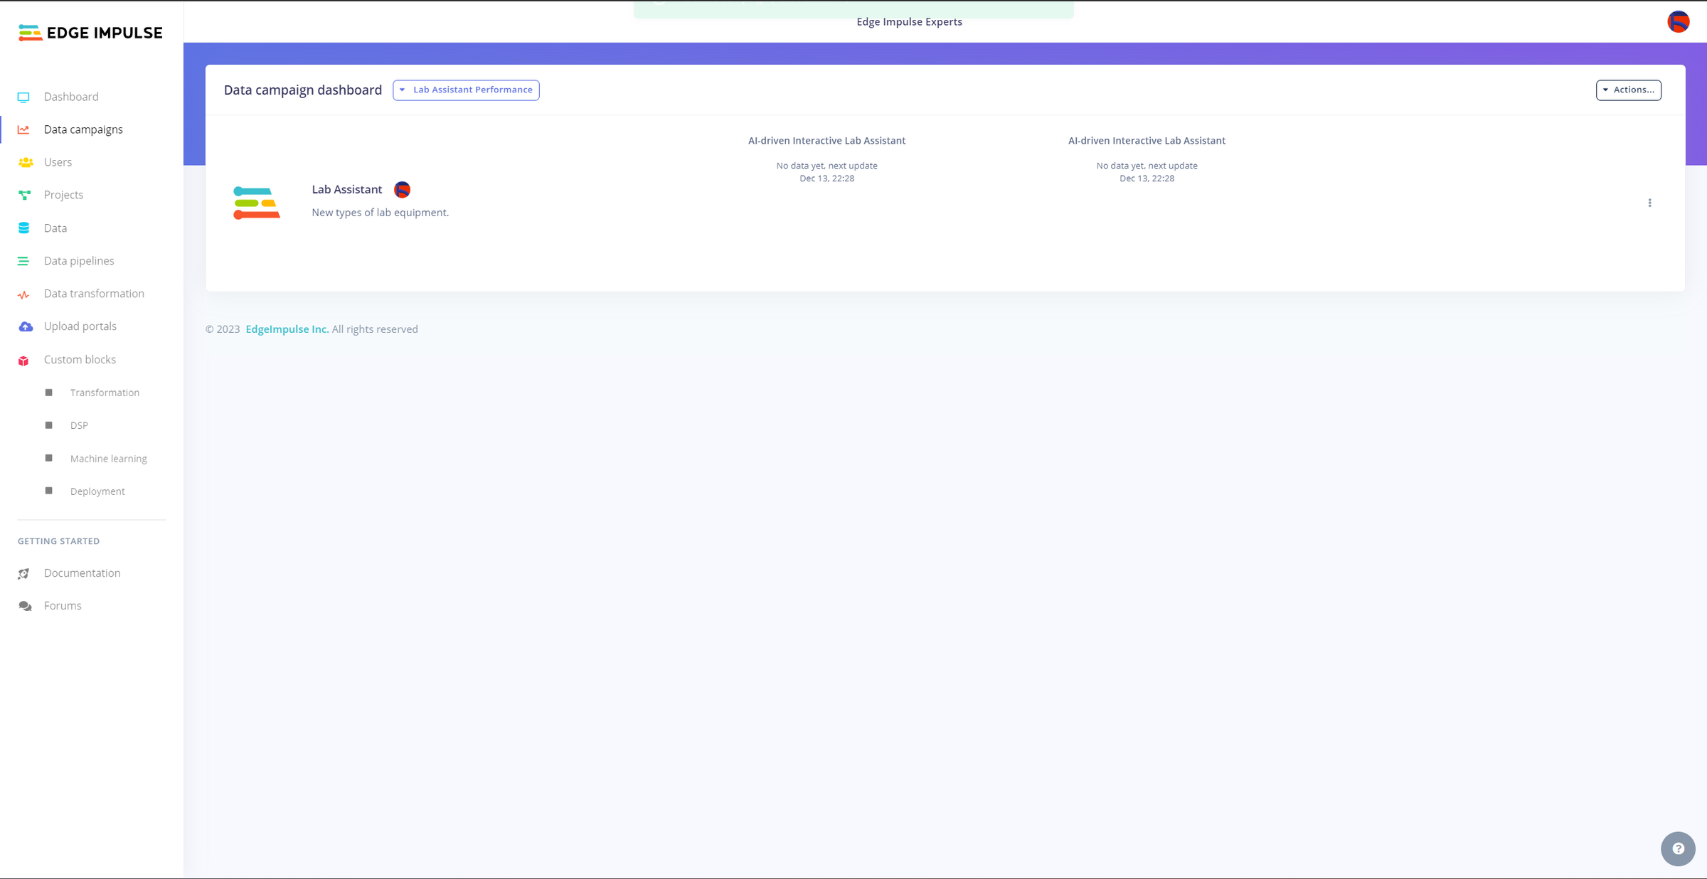
Task: Click the Custom blocks sidebar label
Action: pos(80,360)
